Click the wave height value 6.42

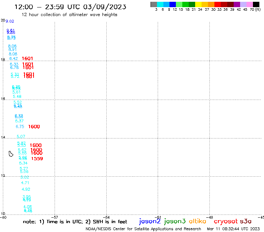pos(14,59)
